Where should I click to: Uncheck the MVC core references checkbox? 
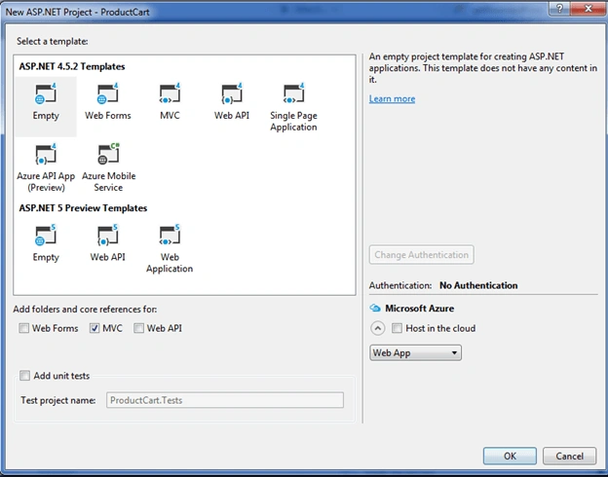(95, 328)
